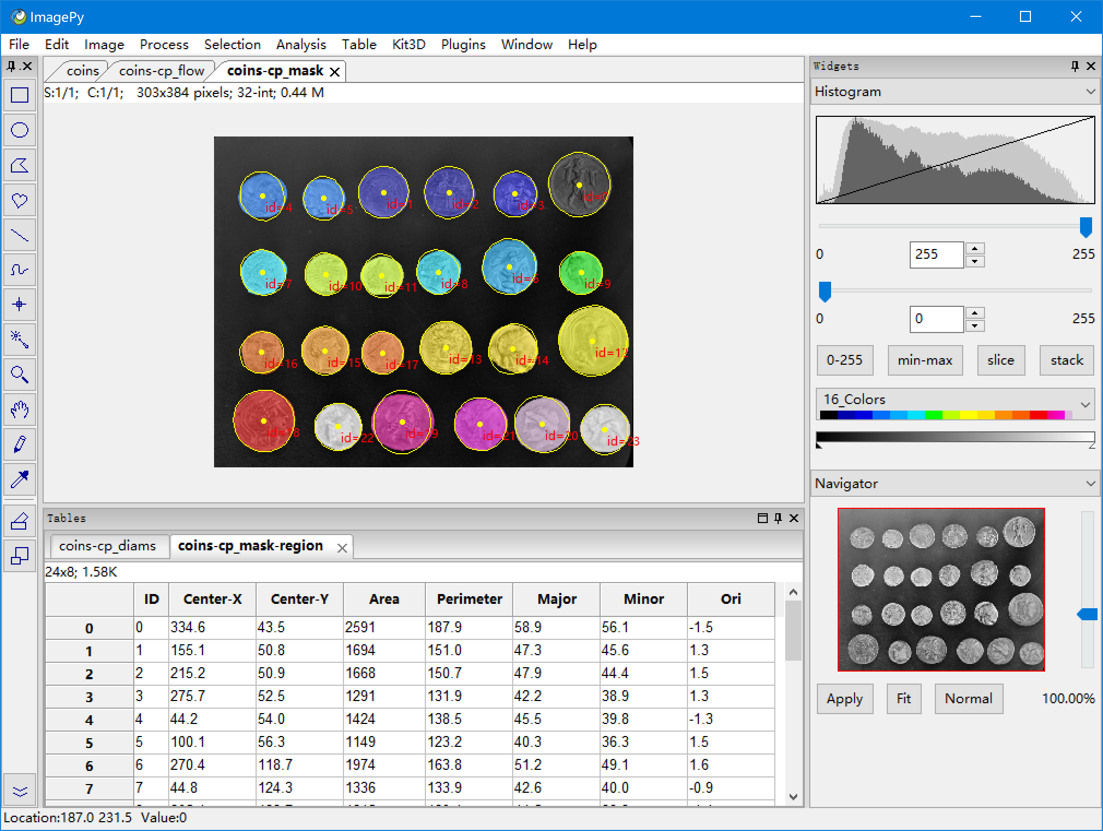
Task: Select the Hand pan tool
Action: (20, 409)
